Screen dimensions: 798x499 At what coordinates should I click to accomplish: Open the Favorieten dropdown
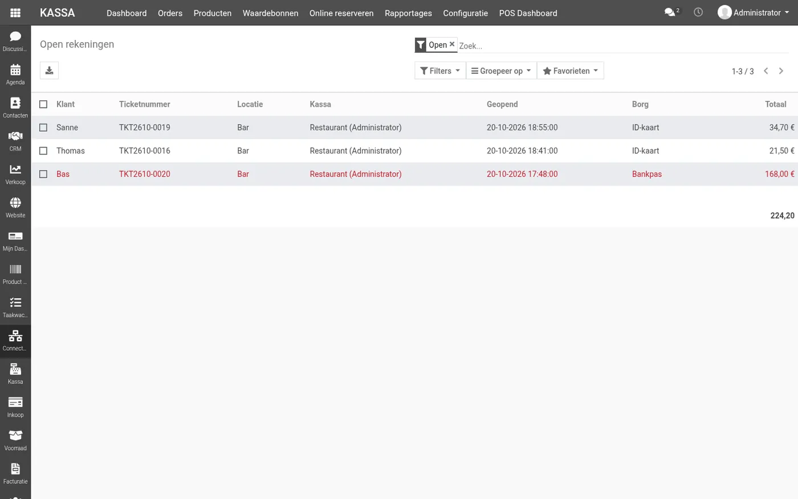(x=570, y=71)
